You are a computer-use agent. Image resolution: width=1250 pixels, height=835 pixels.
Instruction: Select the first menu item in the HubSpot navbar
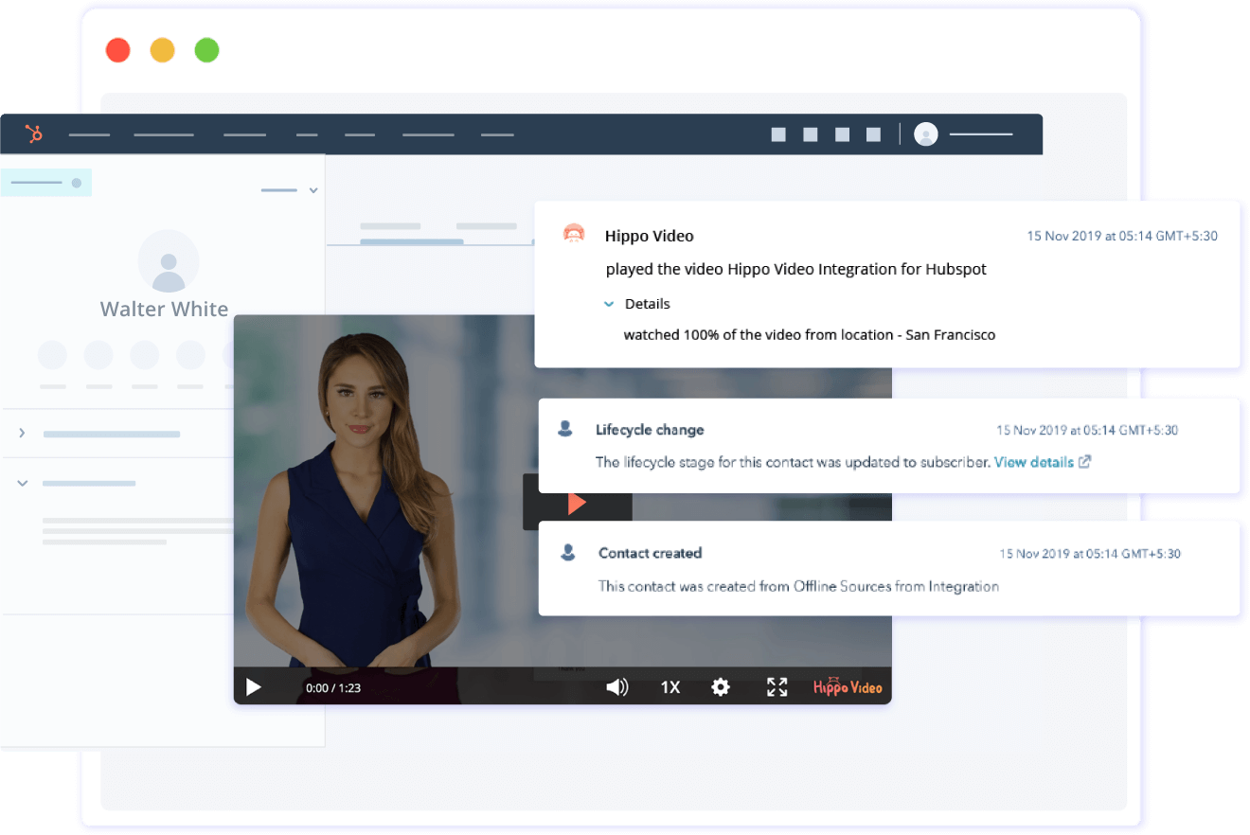click(x=89, y=133)
